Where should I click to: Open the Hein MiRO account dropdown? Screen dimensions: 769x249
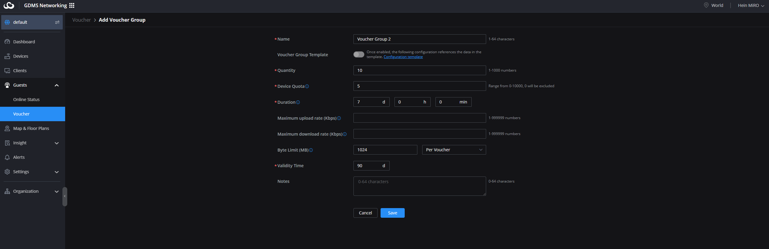pyautogui.click(x=751, y=5)
